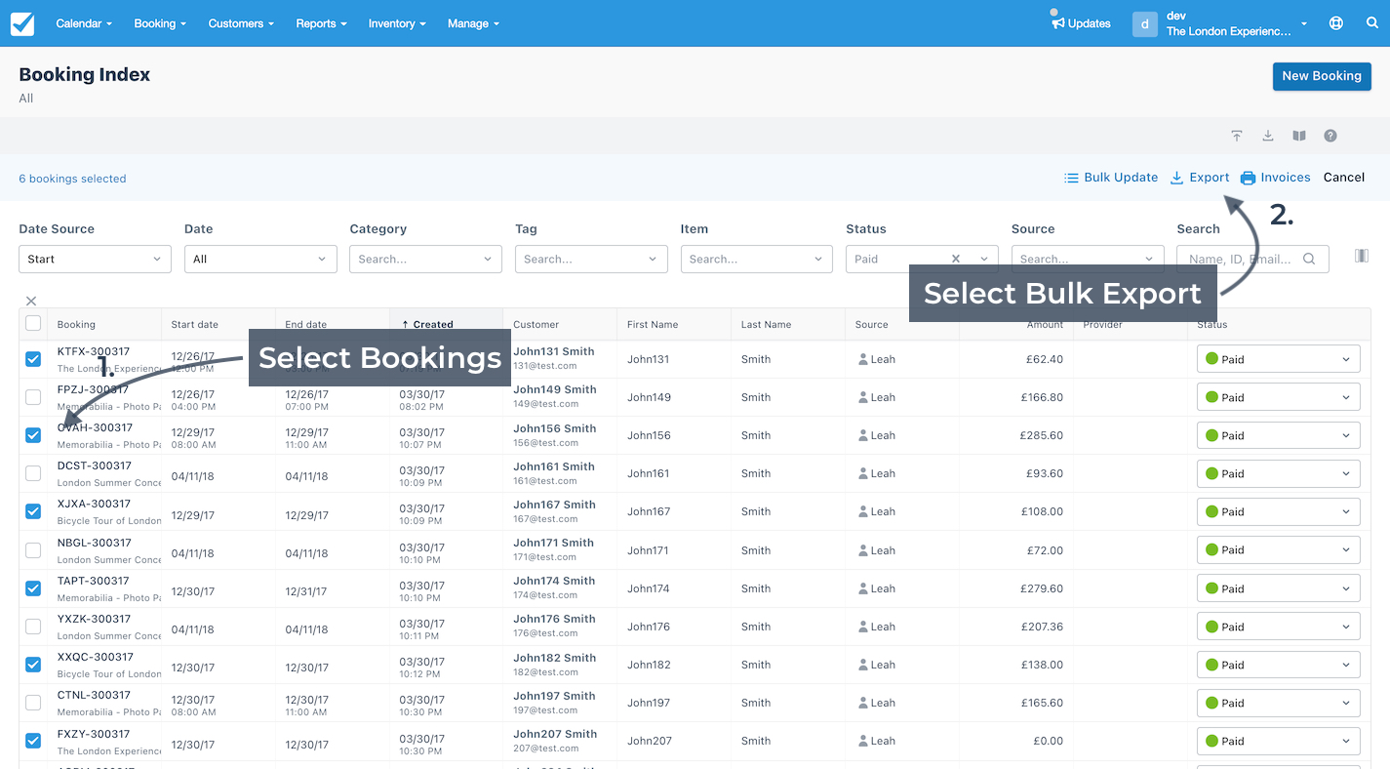Click Export with download icon
Viewport: 1390px width, 769px height.
[x=1200, y=178]
